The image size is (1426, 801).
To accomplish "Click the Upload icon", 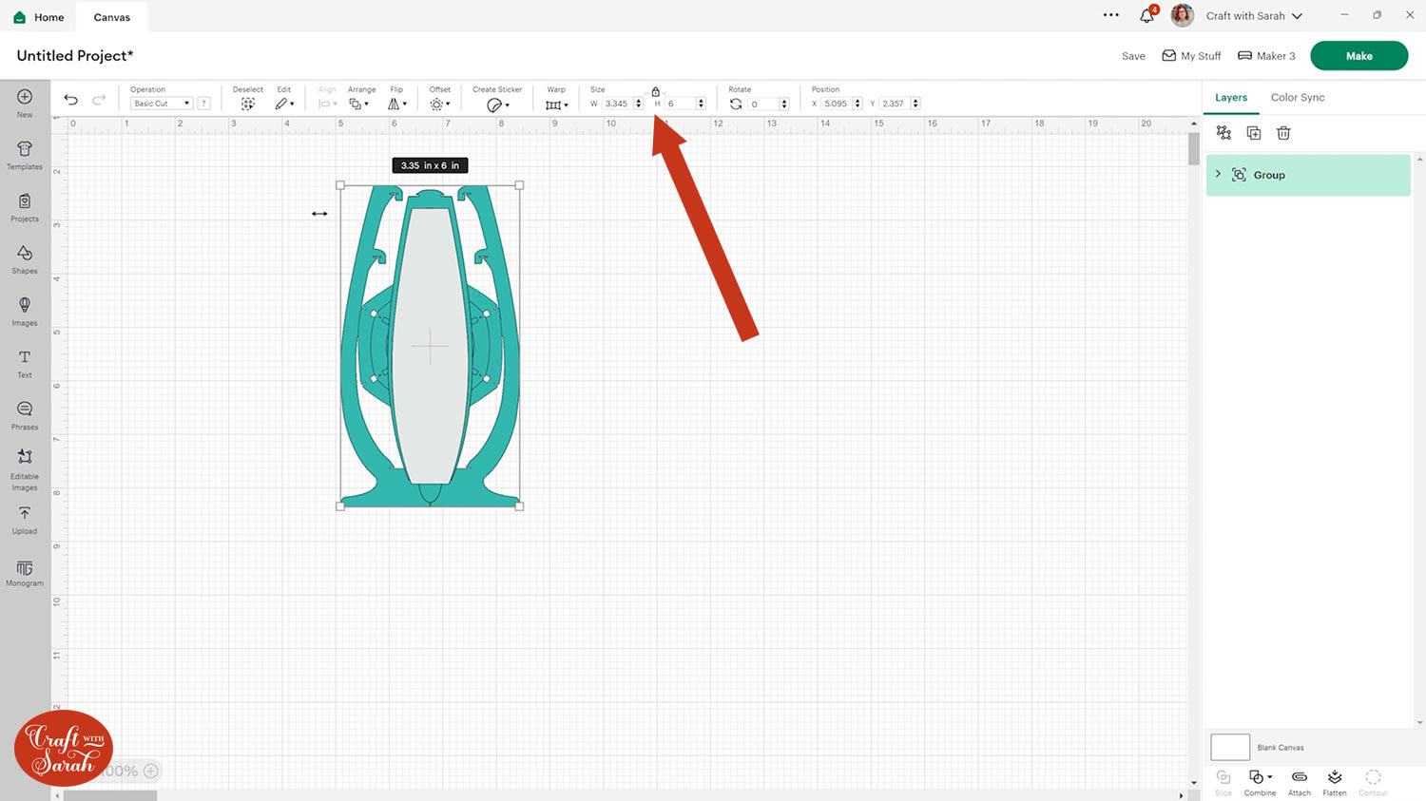I will click(25, 519).
